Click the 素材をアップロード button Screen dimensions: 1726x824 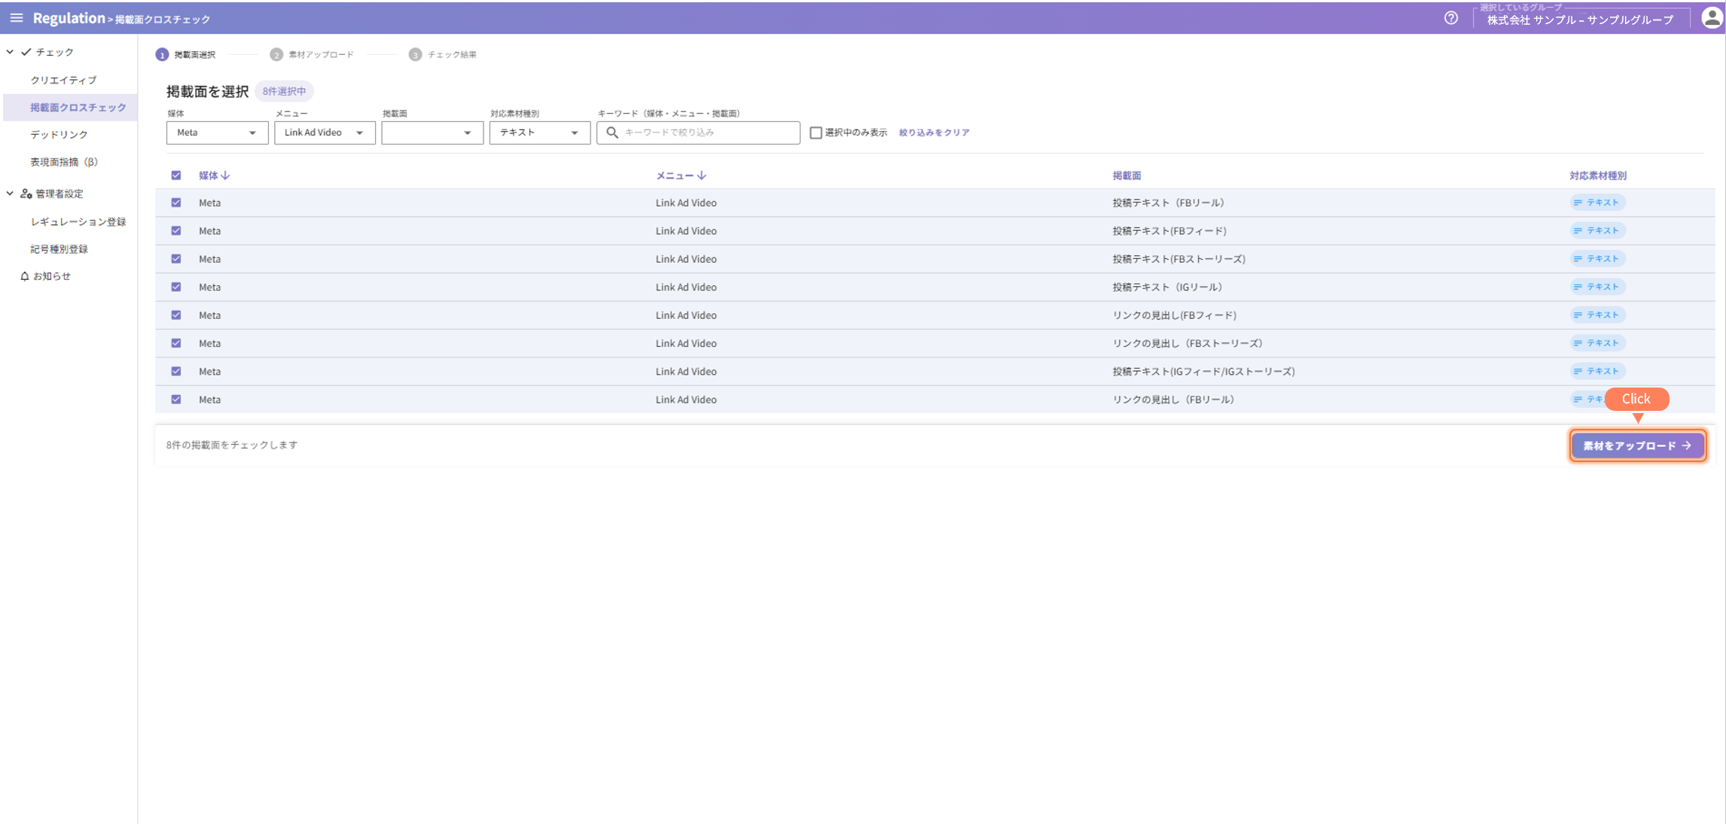(x=1638, y=445)
